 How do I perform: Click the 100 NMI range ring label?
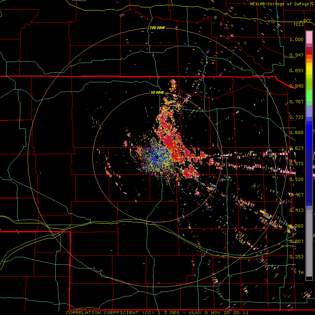tap(157, 28)
